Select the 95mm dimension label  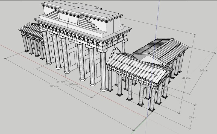point(192,118)
